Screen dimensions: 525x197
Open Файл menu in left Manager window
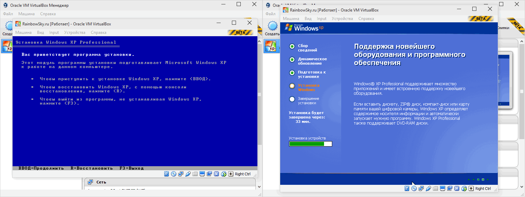(8, 14)
